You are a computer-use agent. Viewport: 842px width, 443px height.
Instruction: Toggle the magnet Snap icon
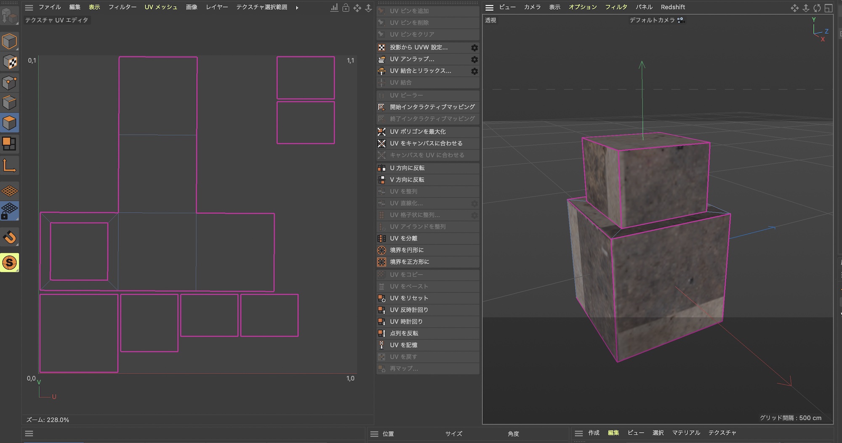tap(9, 238)
